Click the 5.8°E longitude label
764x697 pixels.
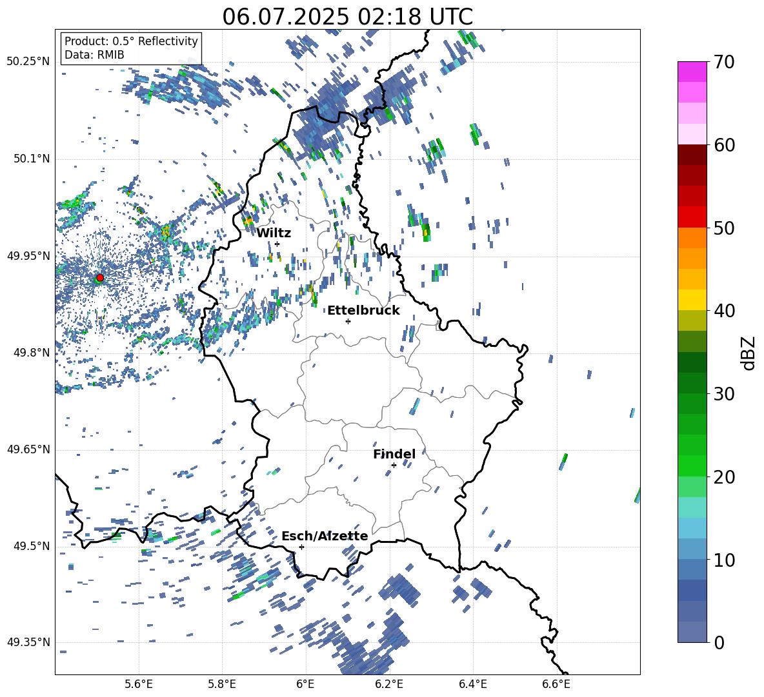tap(222, 684)
